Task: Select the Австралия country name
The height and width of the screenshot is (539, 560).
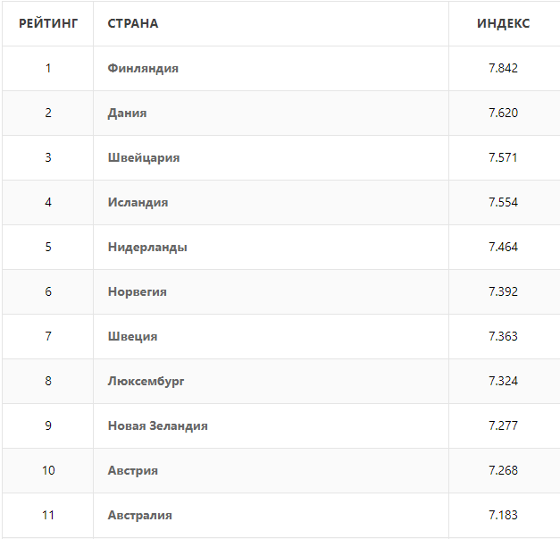Action: tap(139, 515)
